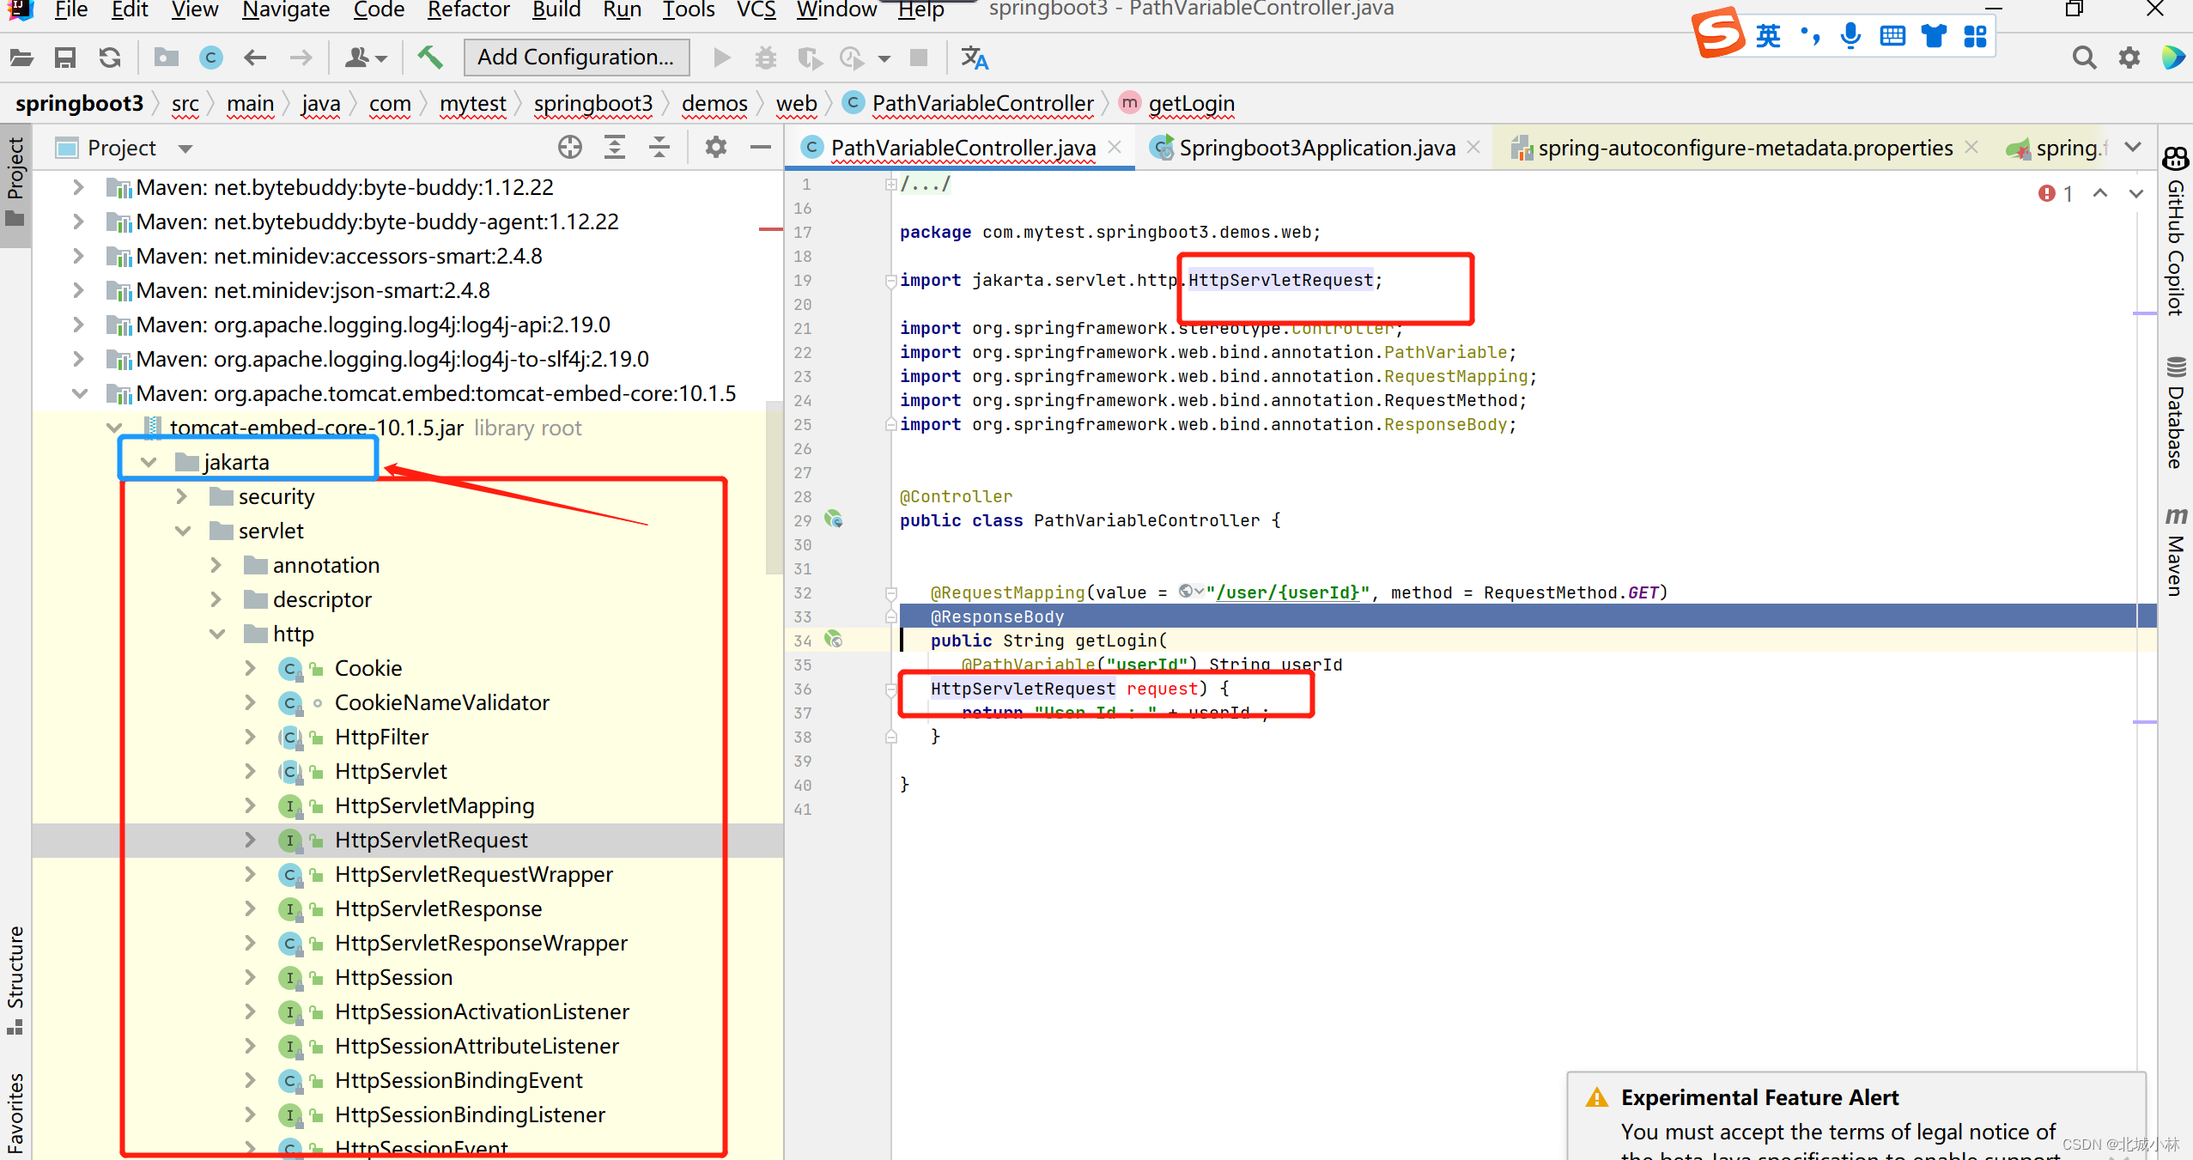Viewport: 2193px width, 1160px height.
Task: Click the Translate toolbar icon
Action: (x=975, y=58)
